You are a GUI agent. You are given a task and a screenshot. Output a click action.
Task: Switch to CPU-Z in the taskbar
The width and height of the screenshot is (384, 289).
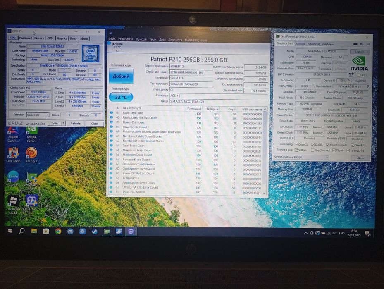[131, 231]
